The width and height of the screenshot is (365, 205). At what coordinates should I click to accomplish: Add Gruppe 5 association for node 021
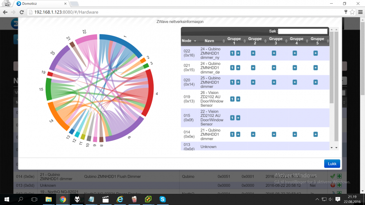point(315,68)
